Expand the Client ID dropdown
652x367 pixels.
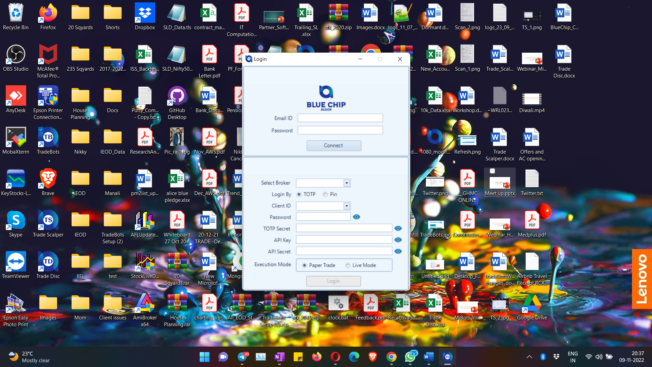tap(346, 206)
